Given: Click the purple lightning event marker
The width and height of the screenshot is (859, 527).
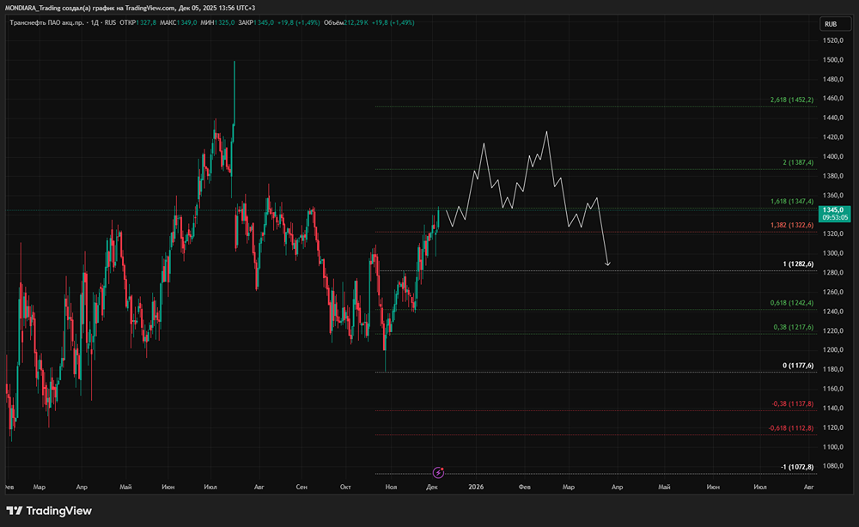Looking at the screenshot, I should pos(439,472).
